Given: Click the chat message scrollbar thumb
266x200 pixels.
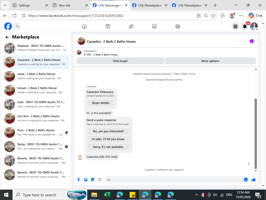Looking at the screenshot, I should pos(256,134).
